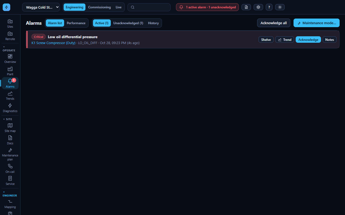Open the Wagga Cold St... site dropdown
The height and width of the screenshot is (215, 345).
click(41, 7)
